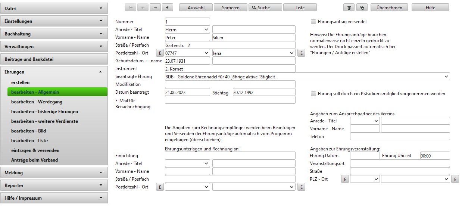Click Stichtag field 30.12.1992
Image resolution: width=462 pixels, height=209 pixels.
point(264,92)
